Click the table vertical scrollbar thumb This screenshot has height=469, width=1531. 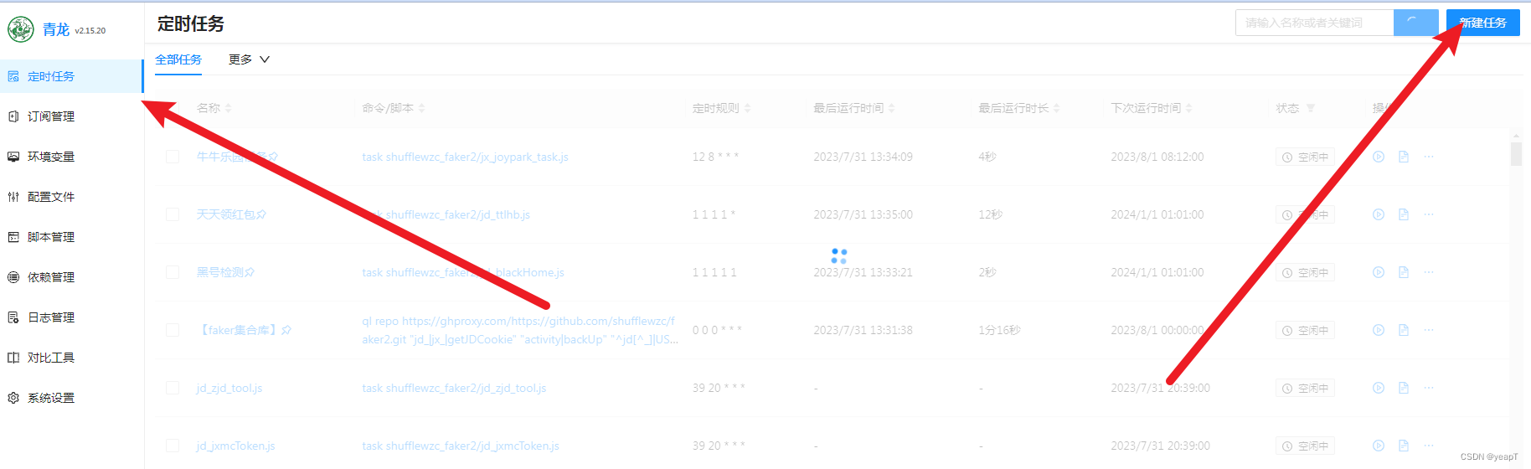[x=1516, y=154]
